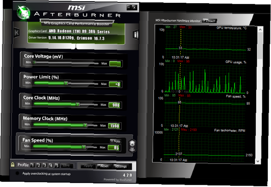The height and width of the screenshot is (187, 271).
Task: Click 'Min : 27' in GPU temperature graph
Action: click(x=171, y=27)
